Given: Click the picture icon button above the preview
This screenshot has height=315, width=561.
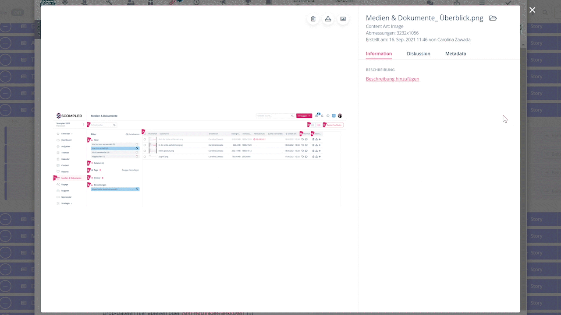Looking at the screenshot, I should click(343, 19).
